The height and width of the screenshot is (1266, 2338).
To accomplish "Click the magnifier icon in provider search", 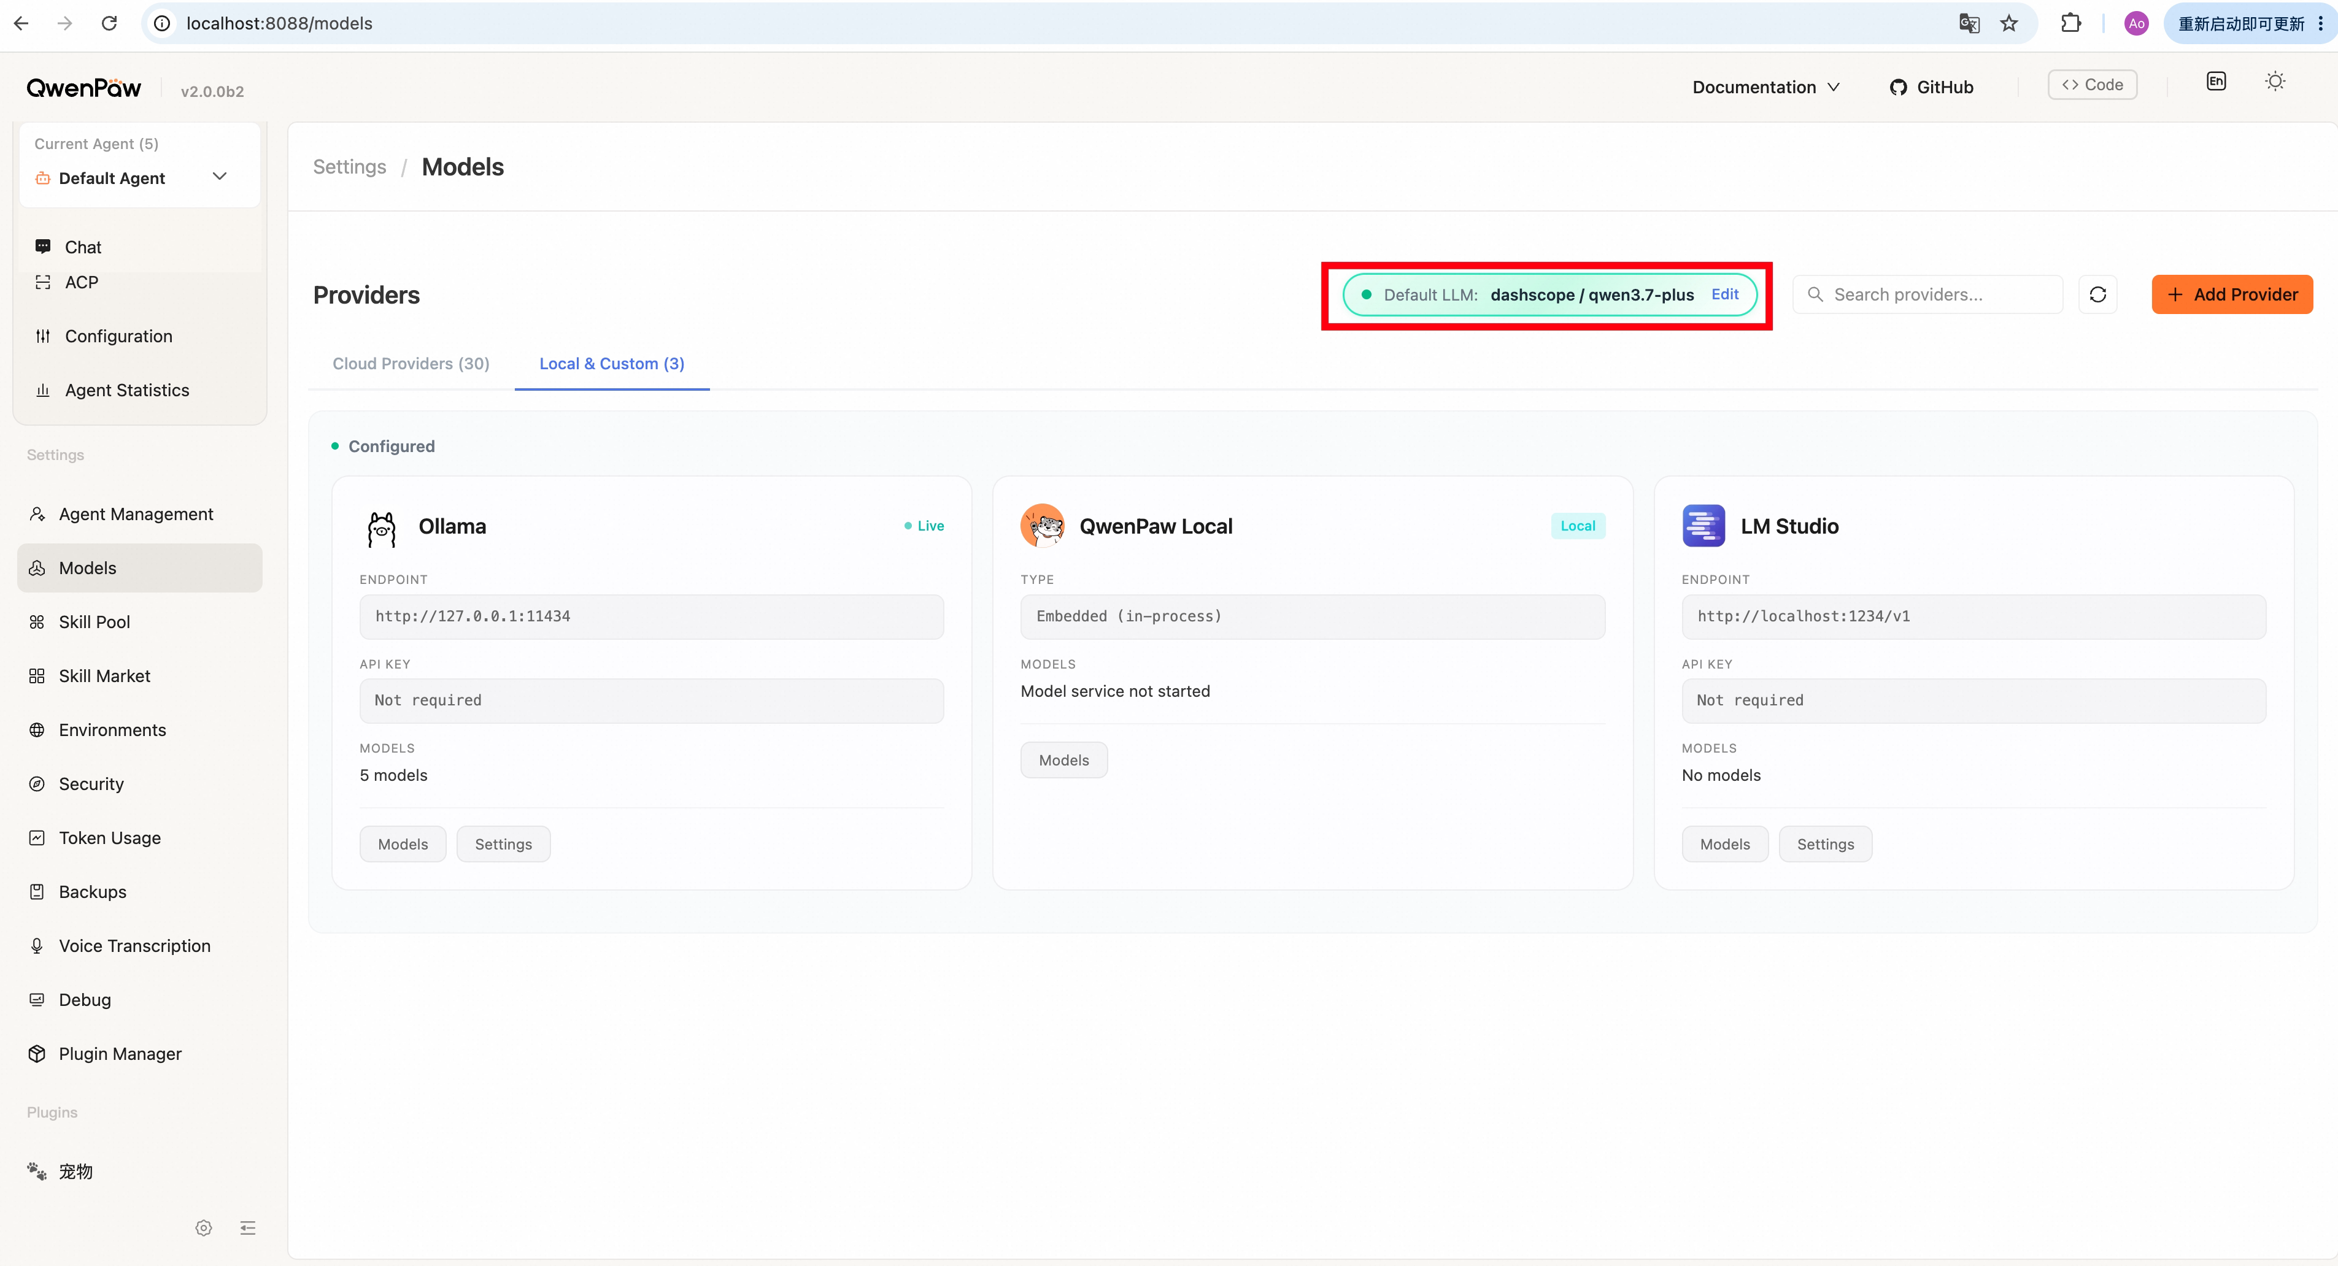I will 1815,295.
